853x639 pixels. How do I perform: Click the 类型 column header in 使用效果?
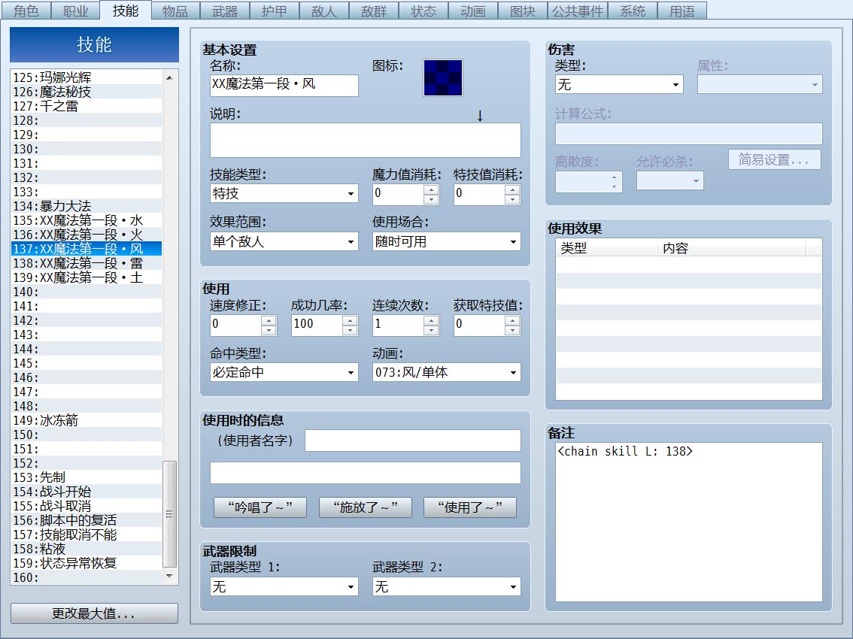[x=606, y=248]
